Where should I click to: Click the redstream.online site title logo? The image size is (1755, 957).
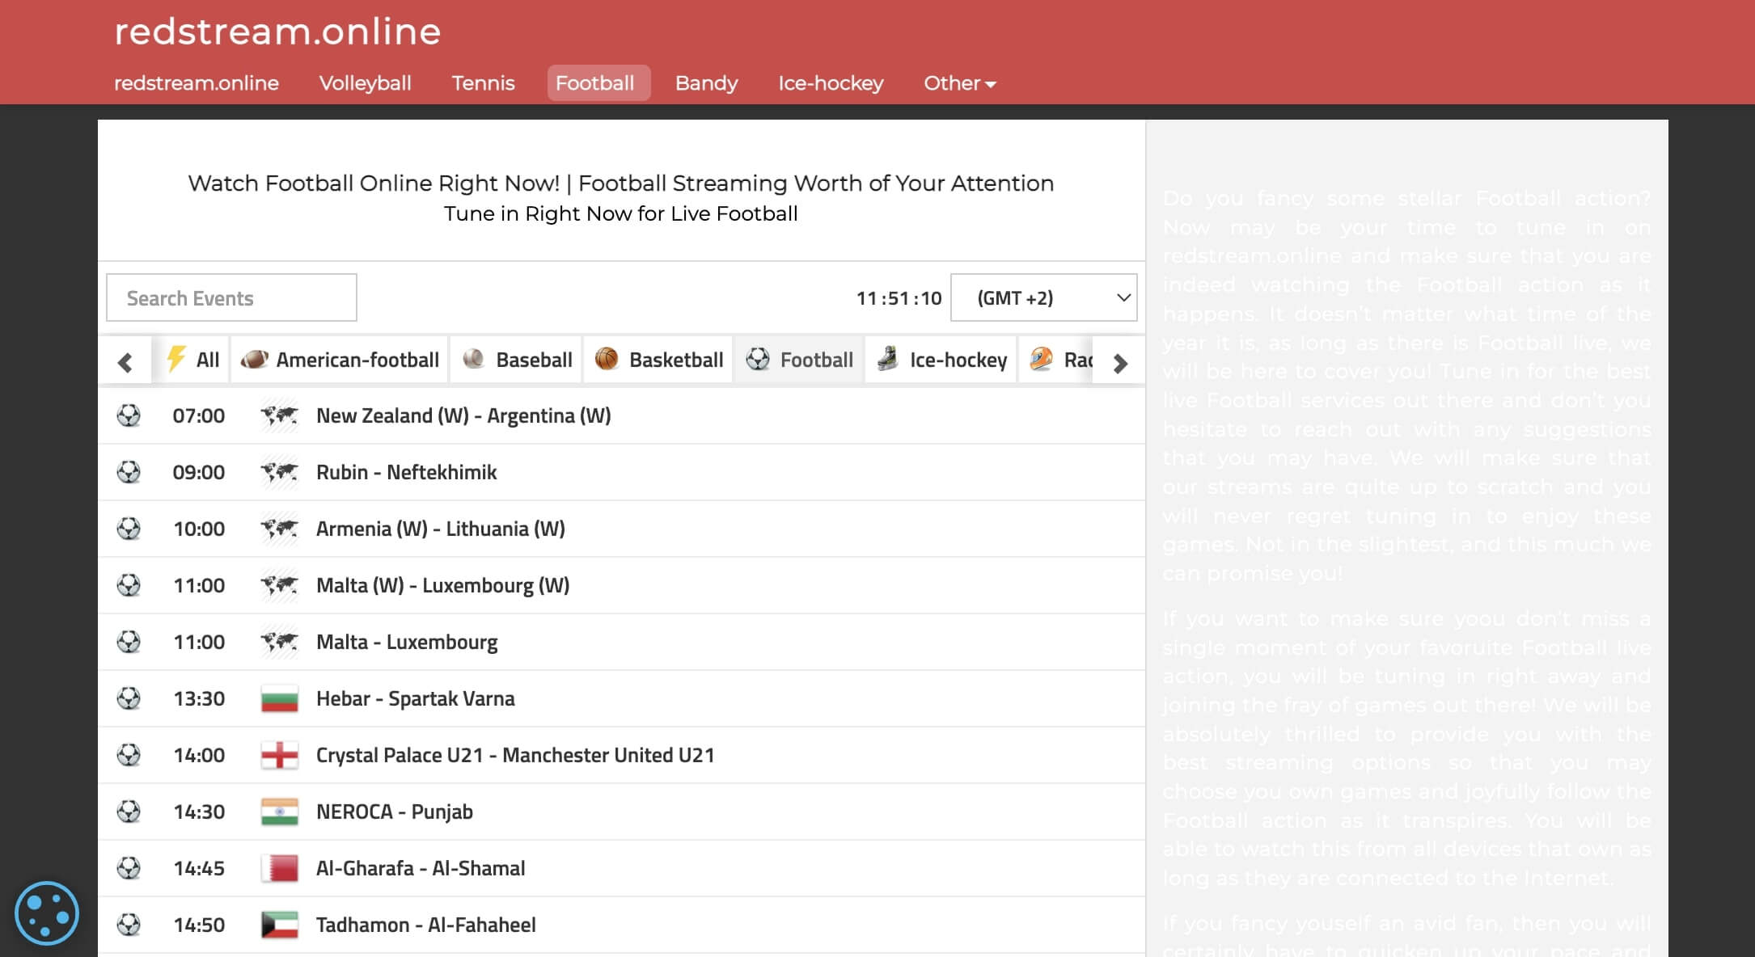coord(277,32)
